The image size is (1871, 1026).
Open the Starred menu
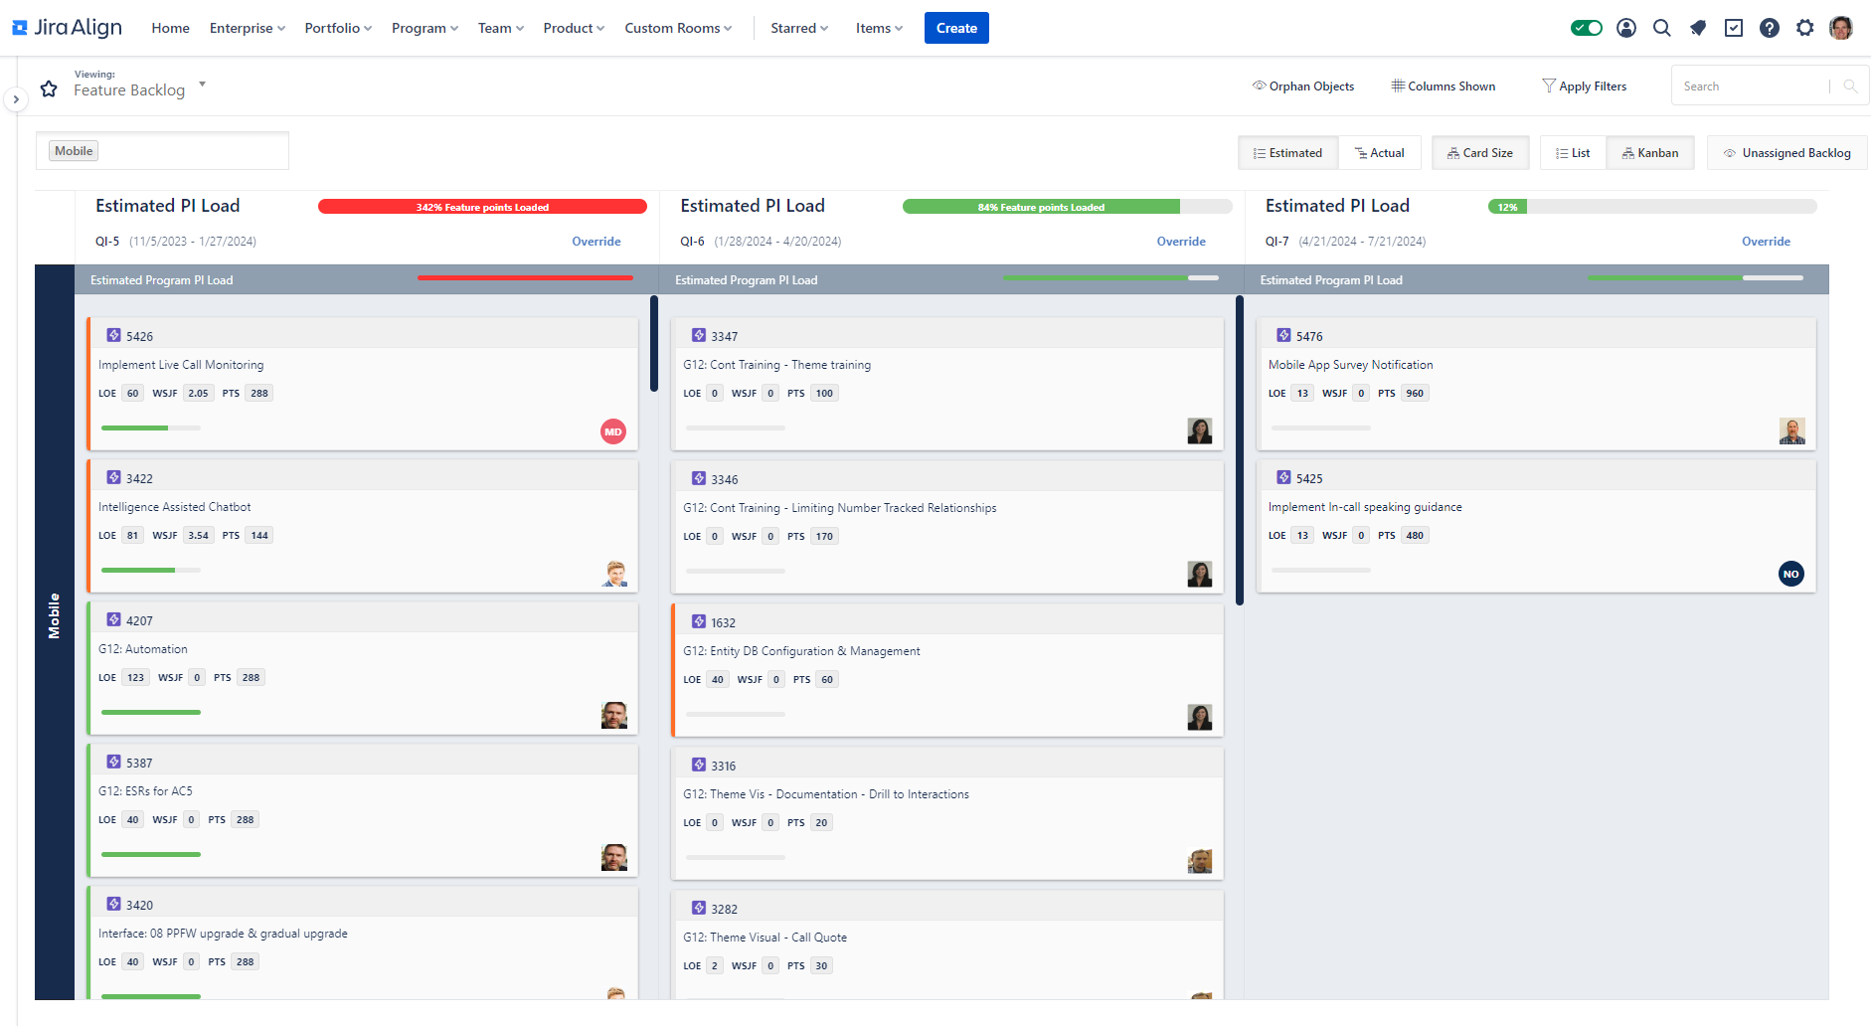point(799,28)
